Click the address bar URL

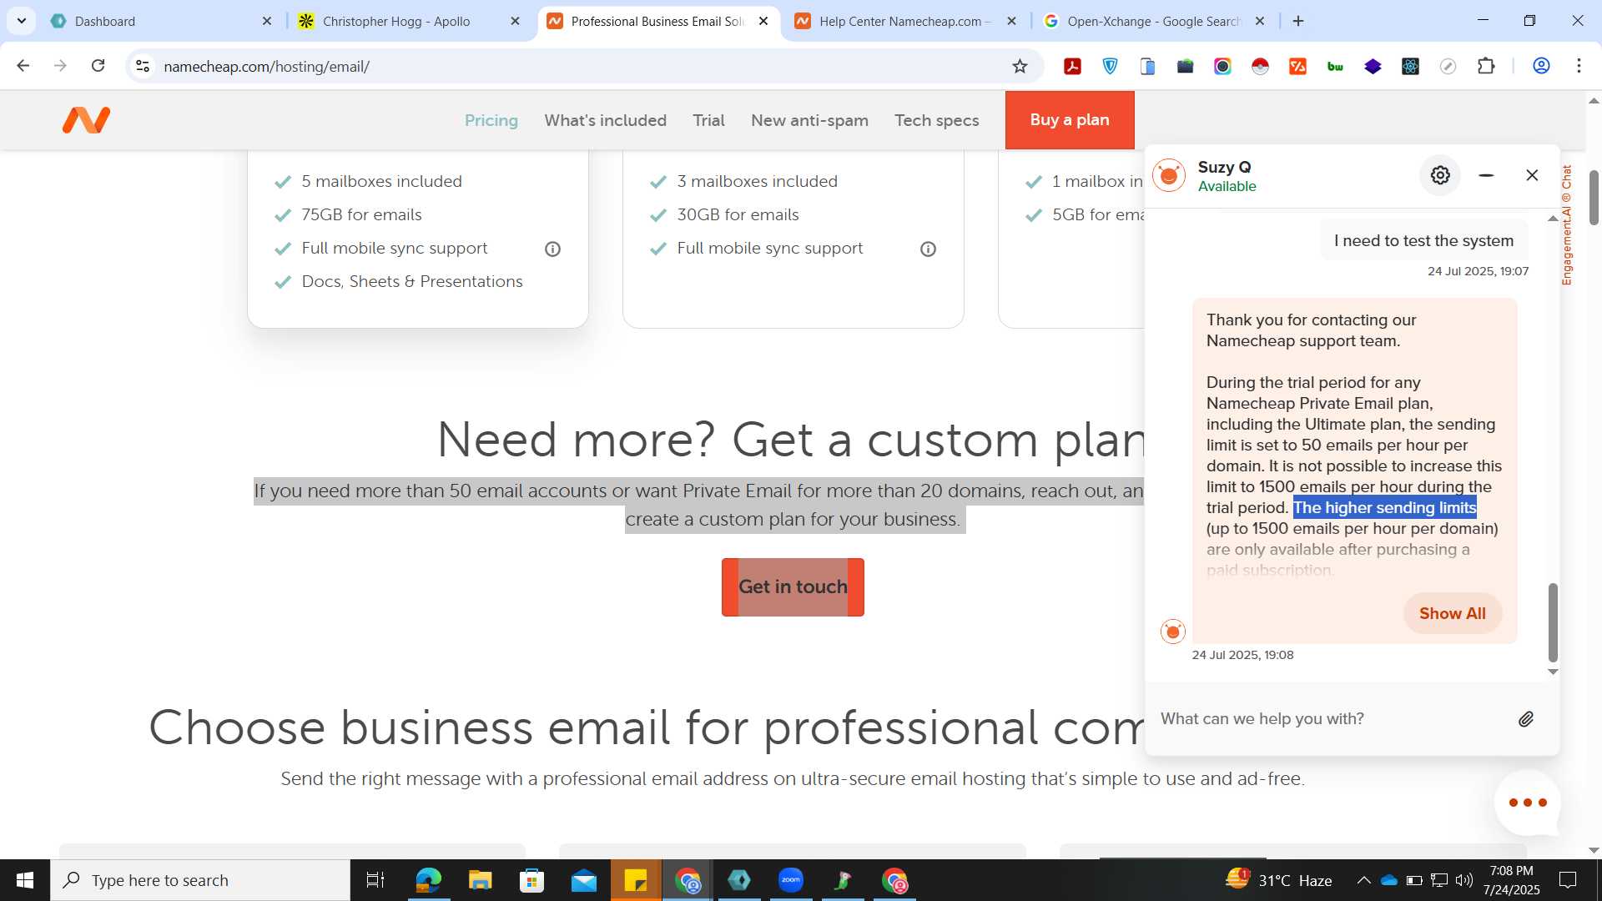267,67
